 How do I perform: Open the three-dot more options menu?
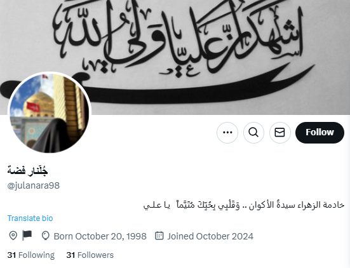227,133
